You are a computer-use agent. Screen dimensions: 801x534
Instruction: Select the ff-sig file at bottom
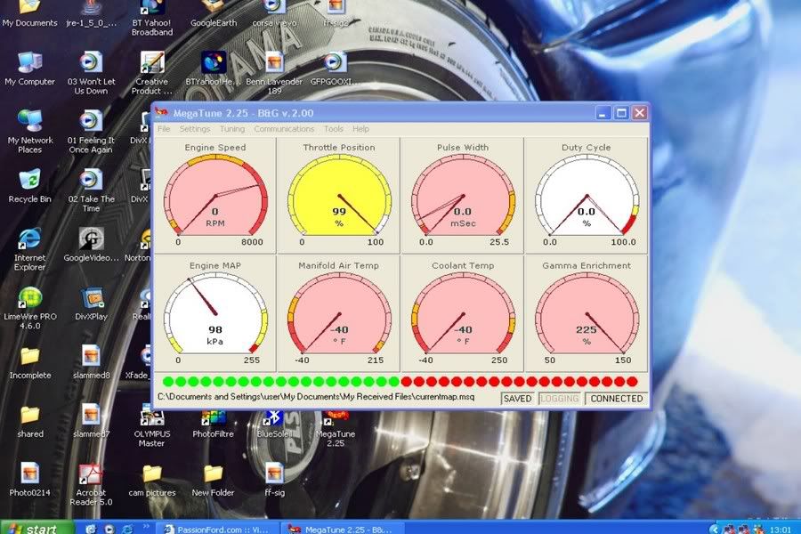[x=274, y=480]
